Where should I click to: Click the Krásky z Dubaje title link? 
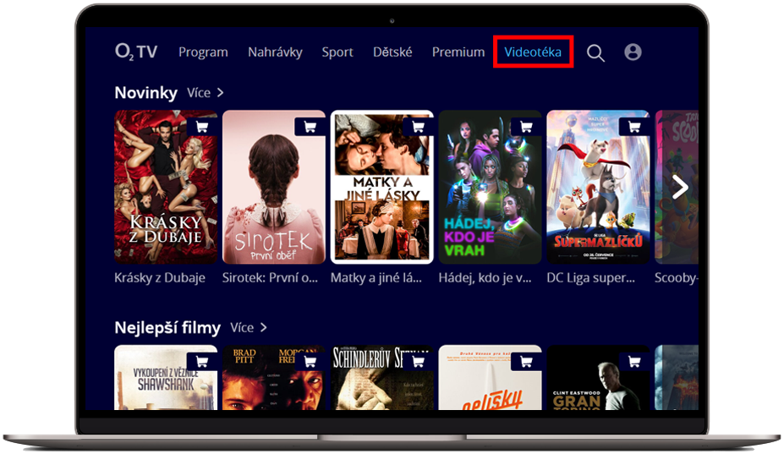pyautogui.click(x=160, y=277)
